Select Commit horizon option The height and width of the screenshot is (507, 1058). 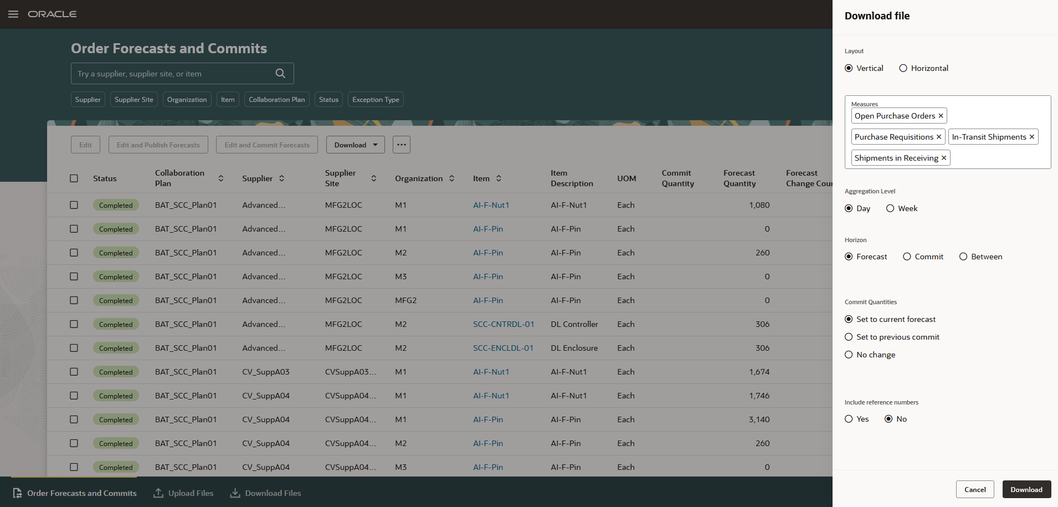[x=907, y=257]
